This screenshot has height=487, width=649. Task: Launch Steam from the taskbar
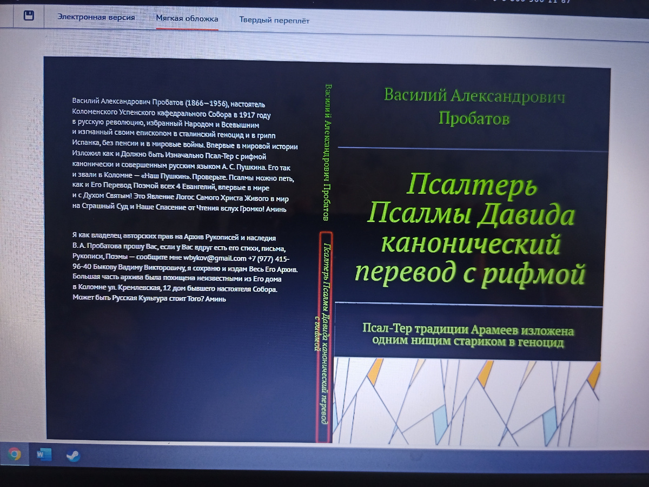pyautogui.click(x=72, y=455)
